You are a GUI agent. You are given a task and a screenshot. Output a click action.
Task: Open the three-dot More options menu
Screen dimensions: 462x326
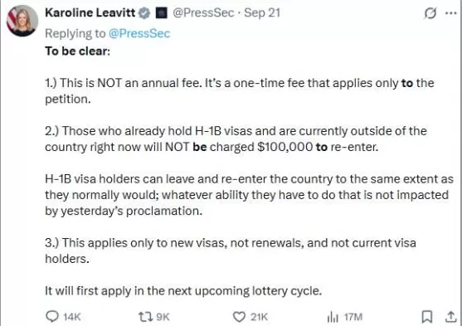coord(451,13)
